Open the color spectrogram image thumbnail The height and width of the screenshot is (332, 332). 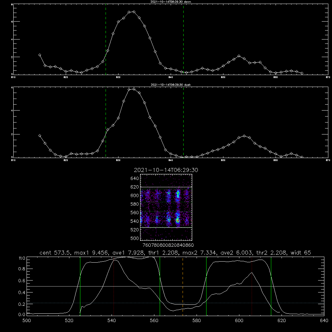coord(166,207)
